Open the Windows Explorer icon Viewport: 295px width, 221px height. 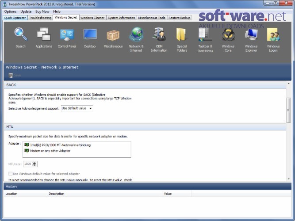coord(251,34)
